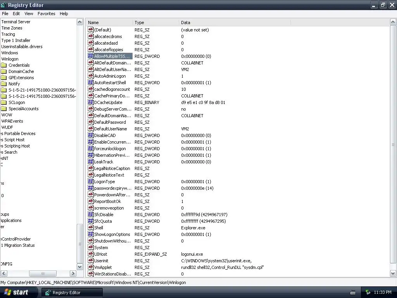Select the Terminal Server tree key
Screen dimensions: 397x298
tap(16, 22)
